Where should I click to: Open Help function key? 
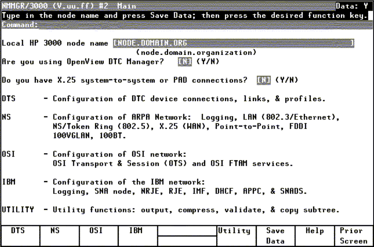[315, 235]
